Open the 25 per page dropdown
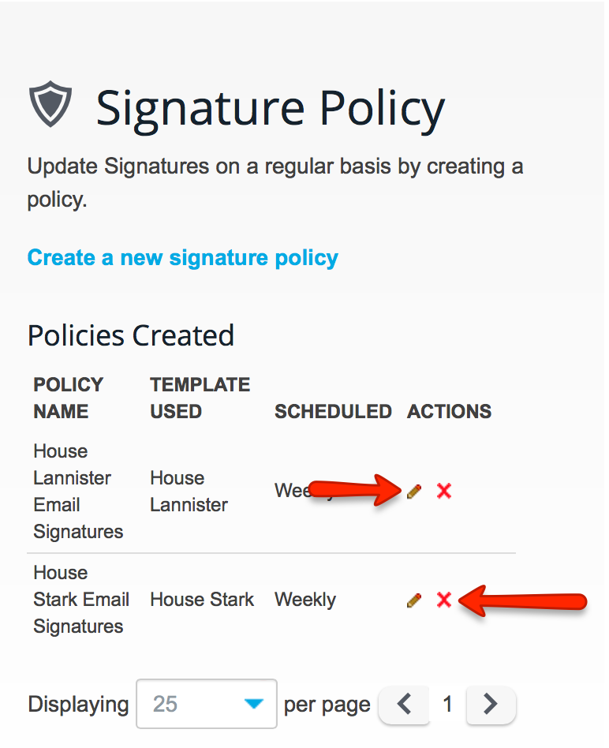Image resolution: width=609 pixels, height=748 pixels. (x=207, y=704)
